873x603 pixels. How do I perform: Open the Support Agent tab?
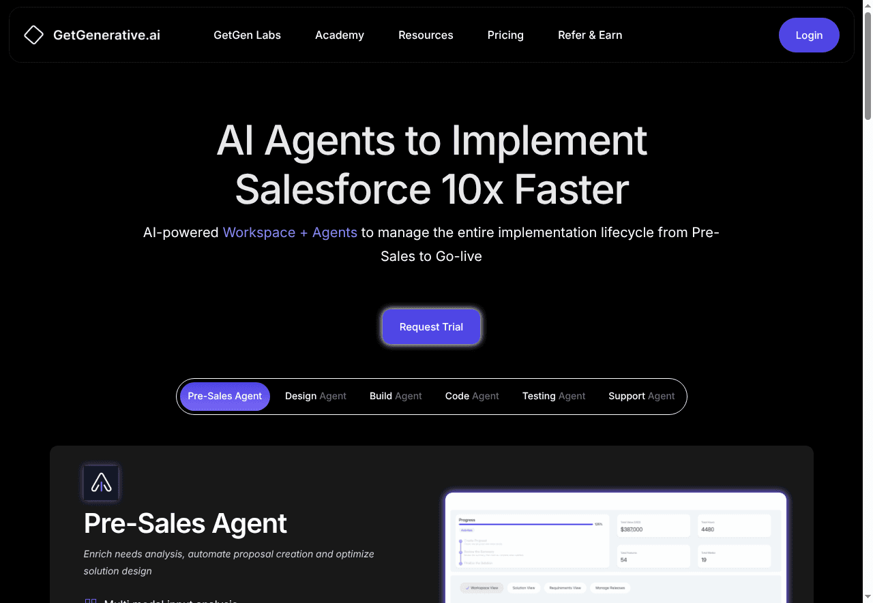click(641, 396)
